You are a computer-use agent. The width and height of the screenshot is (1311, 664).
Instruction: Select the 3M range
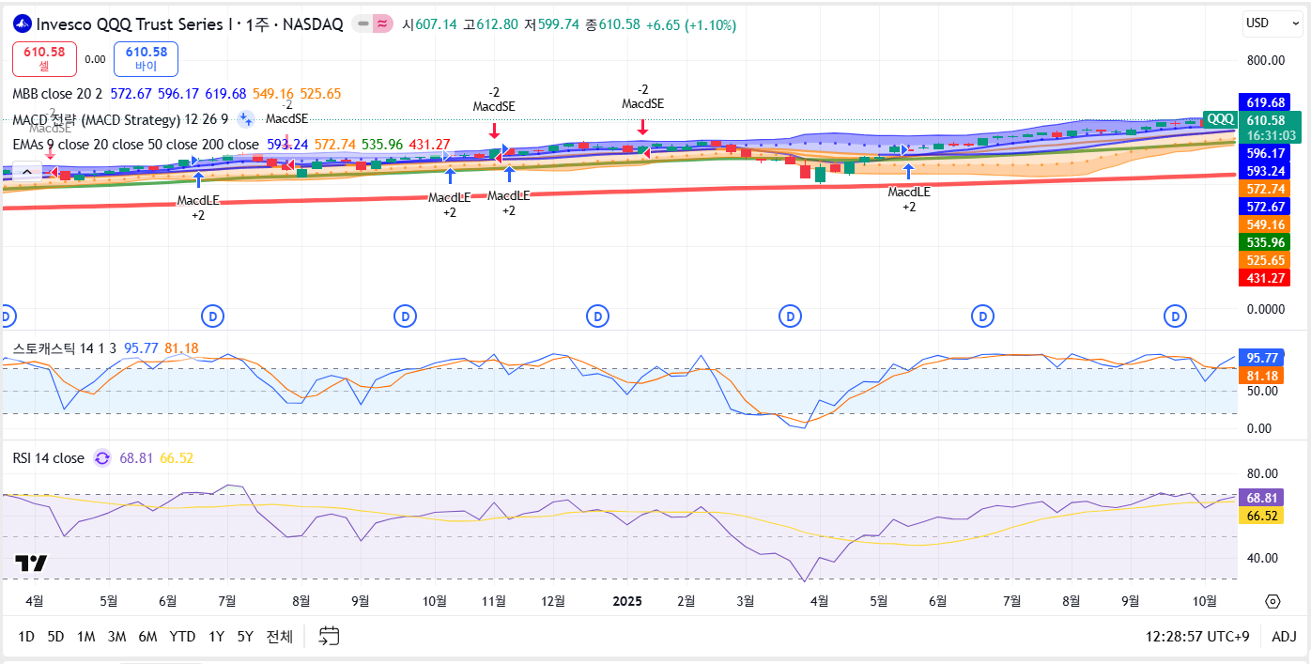pos(116,636)
